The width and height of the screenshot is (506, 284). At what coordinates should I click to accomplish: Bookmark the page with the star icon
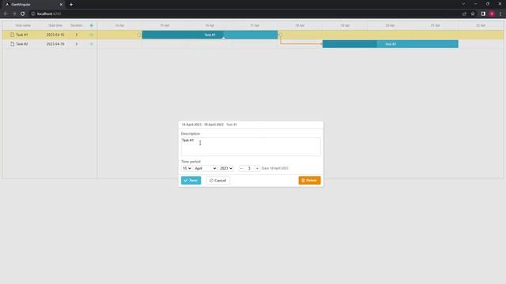(473, 14)
